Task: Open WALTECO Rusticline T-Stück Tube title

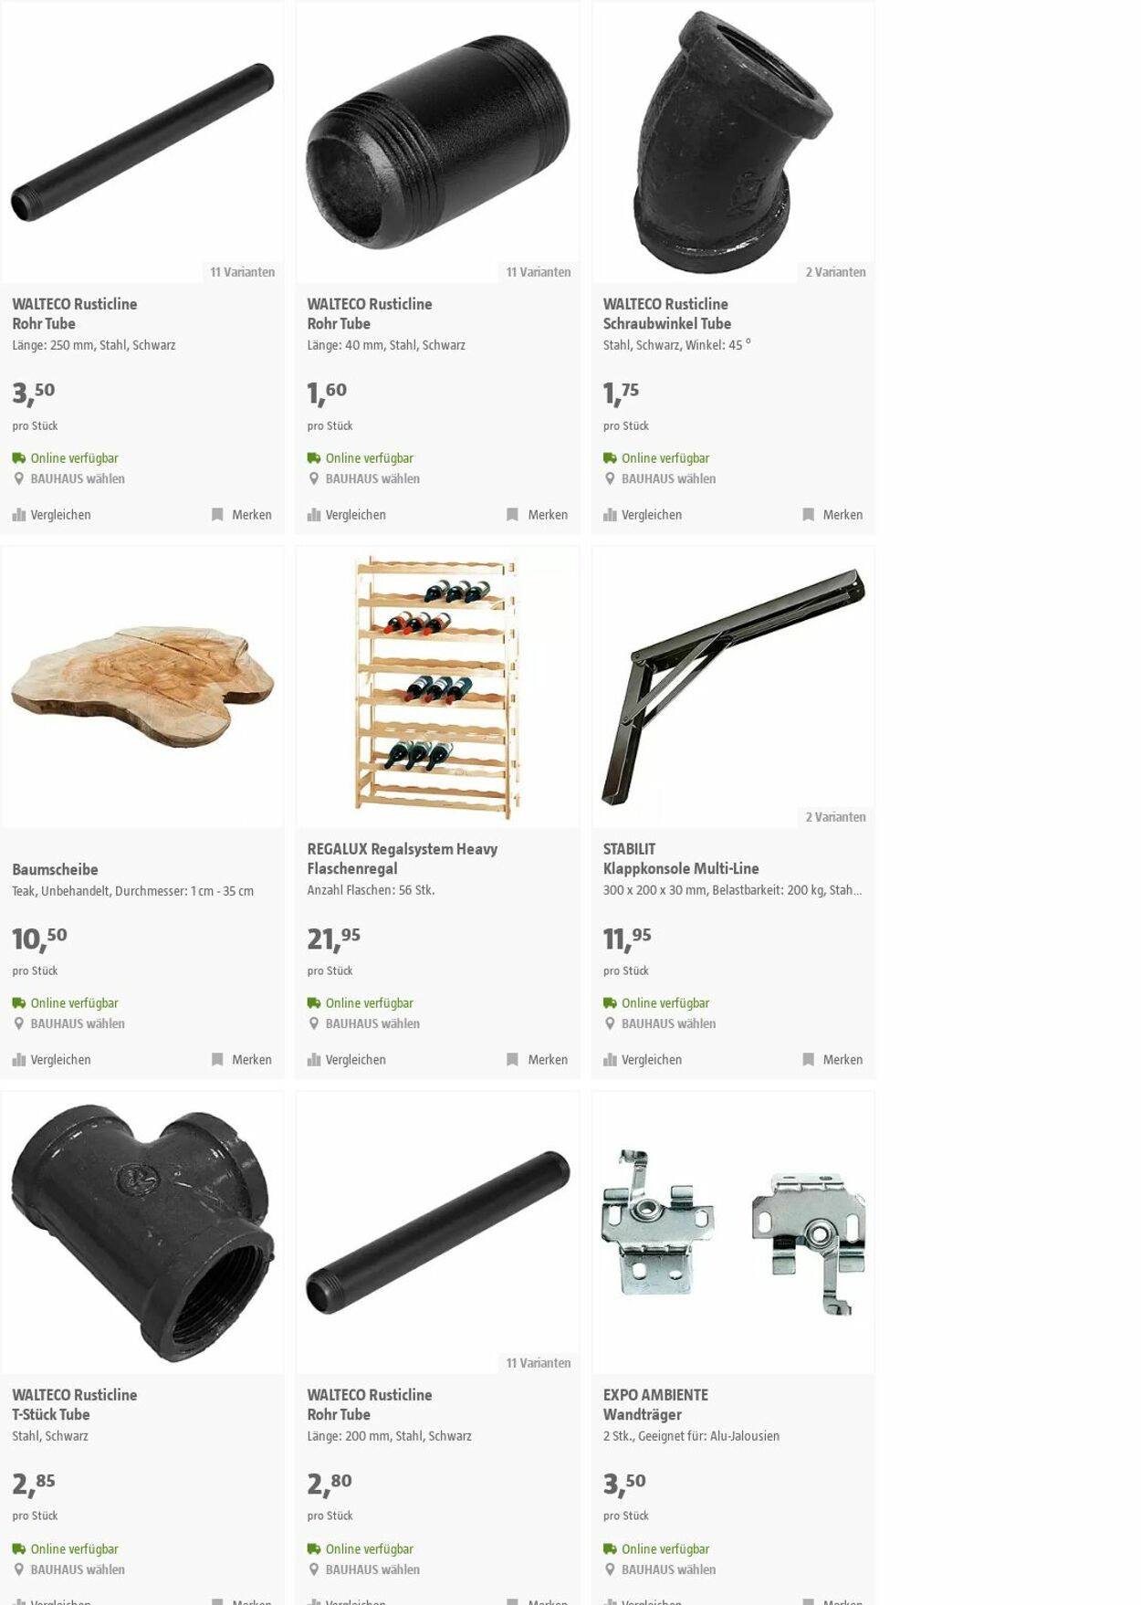Action: (75, 1404)
